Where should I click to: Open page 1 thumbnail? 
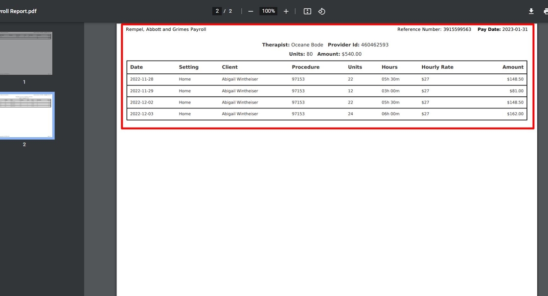[25, 53]
